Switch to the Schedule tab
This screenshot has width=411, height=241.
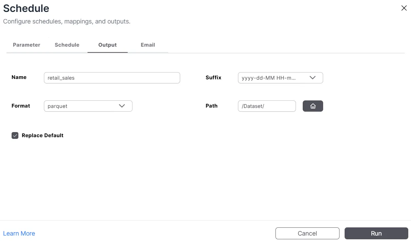67,45
